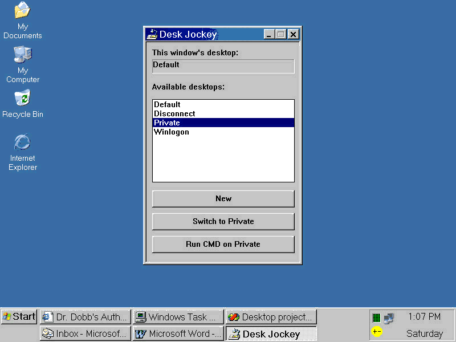
Task: Open the My Documents desktop icon
Action: (22, 10)
